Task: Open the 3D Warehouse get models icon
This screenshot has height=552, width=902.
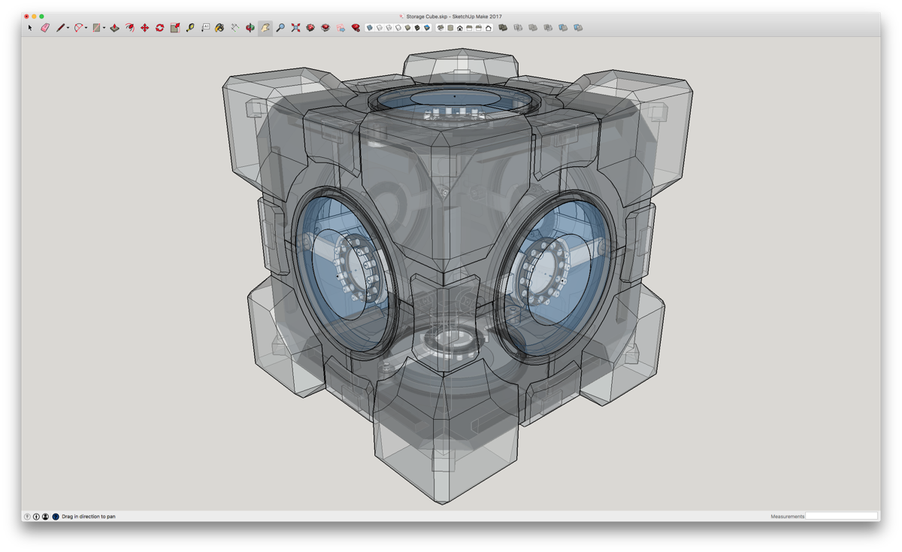Action: pyautogui.click(x=310, y=28)
